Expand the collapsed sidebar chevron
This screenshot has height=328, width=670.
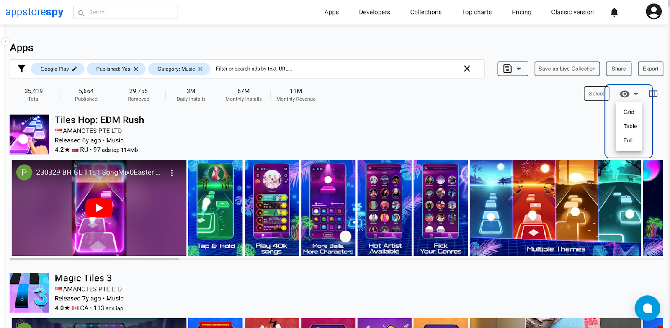(x=5, y=41)
